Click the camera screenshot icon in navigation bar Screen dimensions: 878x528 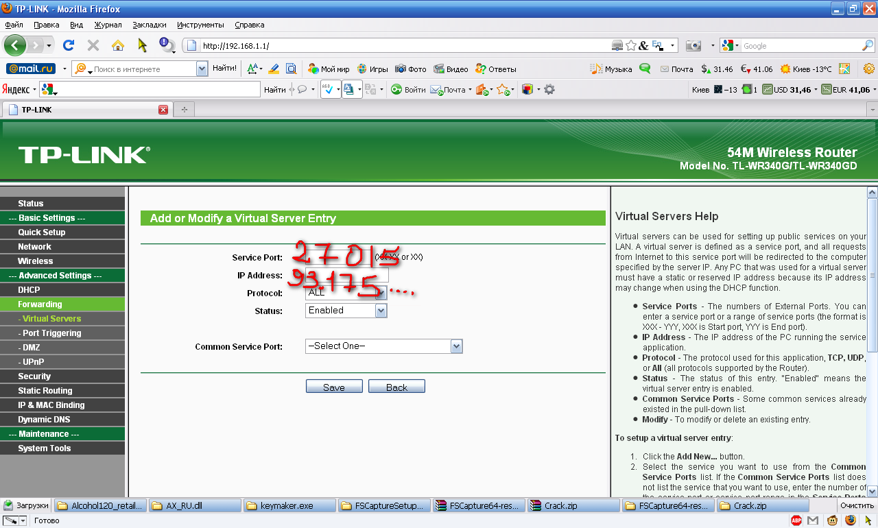pos(693,46)
